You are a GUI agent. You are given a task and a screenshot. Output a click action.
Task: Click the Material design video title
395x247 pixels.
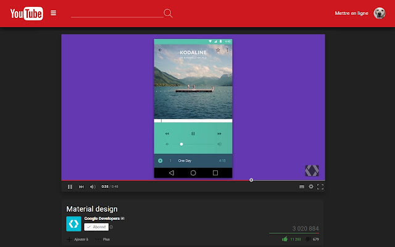[92, 209]
